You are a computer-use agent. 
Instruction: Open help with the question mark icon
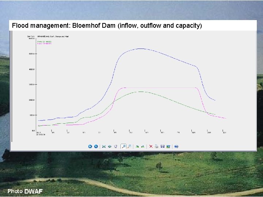point(176,147)
